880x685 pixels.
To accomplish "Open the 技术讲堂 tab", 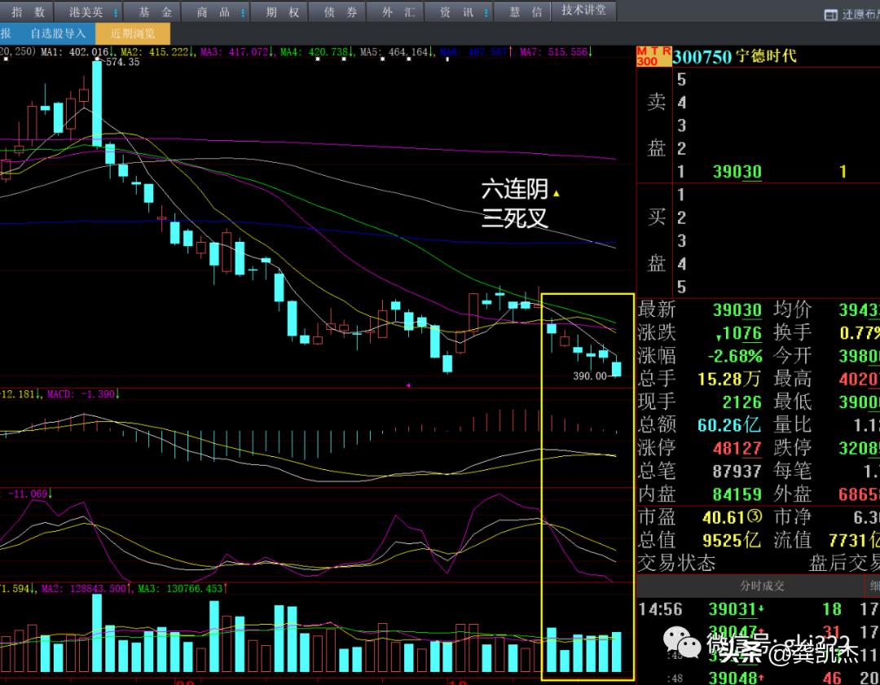I will pos(583,11).
